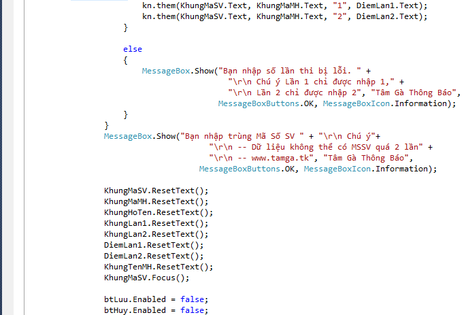This screenshot has width=464, height=315.
Task: Click the DiemLan1.ResetText() line
Action: [154, 246]
